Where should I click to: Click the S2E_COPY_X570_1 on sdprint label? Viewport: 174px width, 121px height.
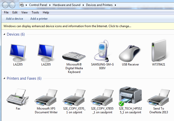point(74,110)
